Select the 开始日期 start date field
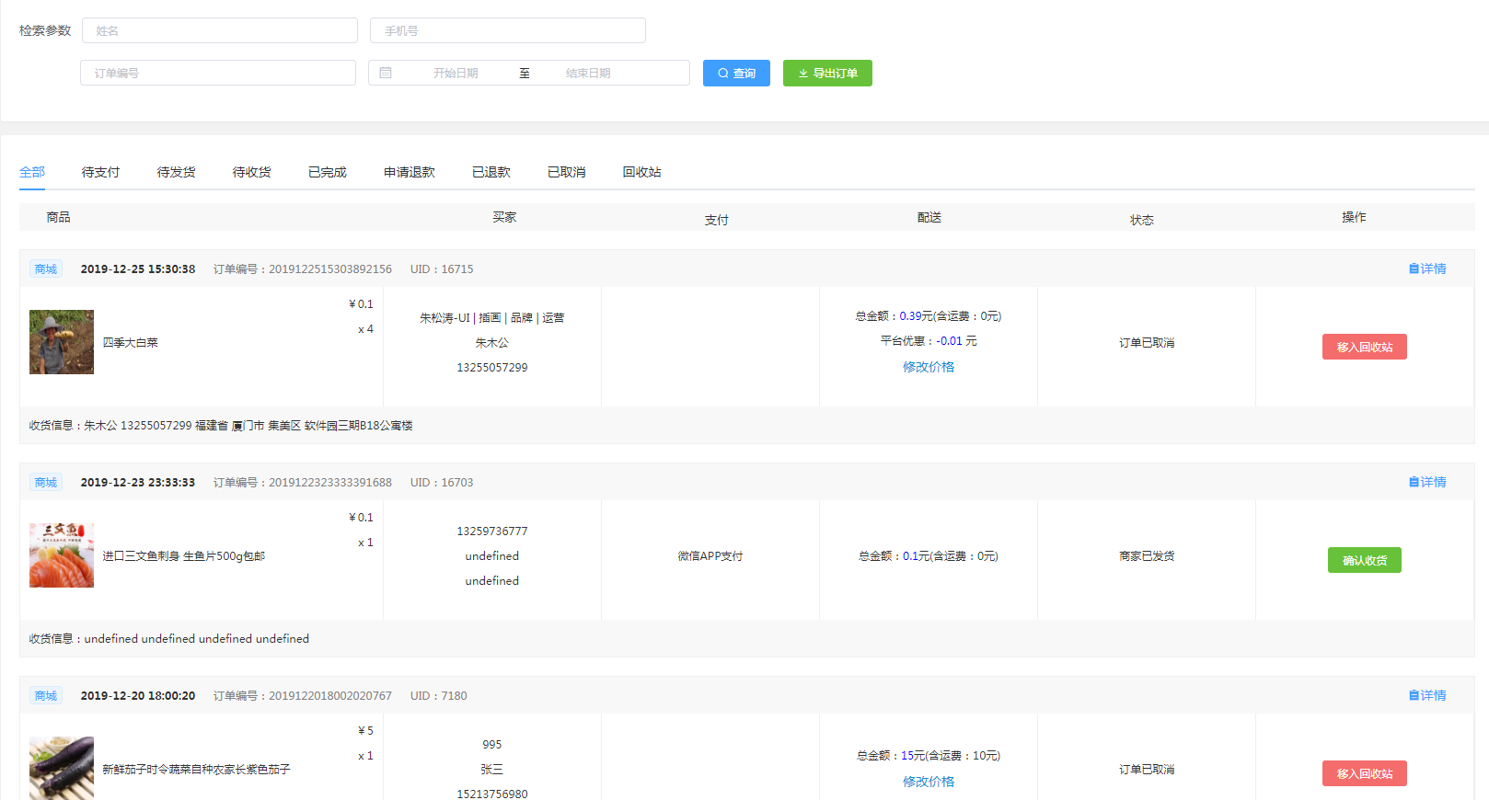 456,73
